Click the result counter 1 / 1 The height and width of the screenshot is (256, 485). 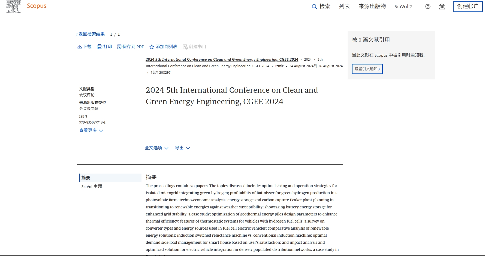pyautogui.click(x=115, y=34)
